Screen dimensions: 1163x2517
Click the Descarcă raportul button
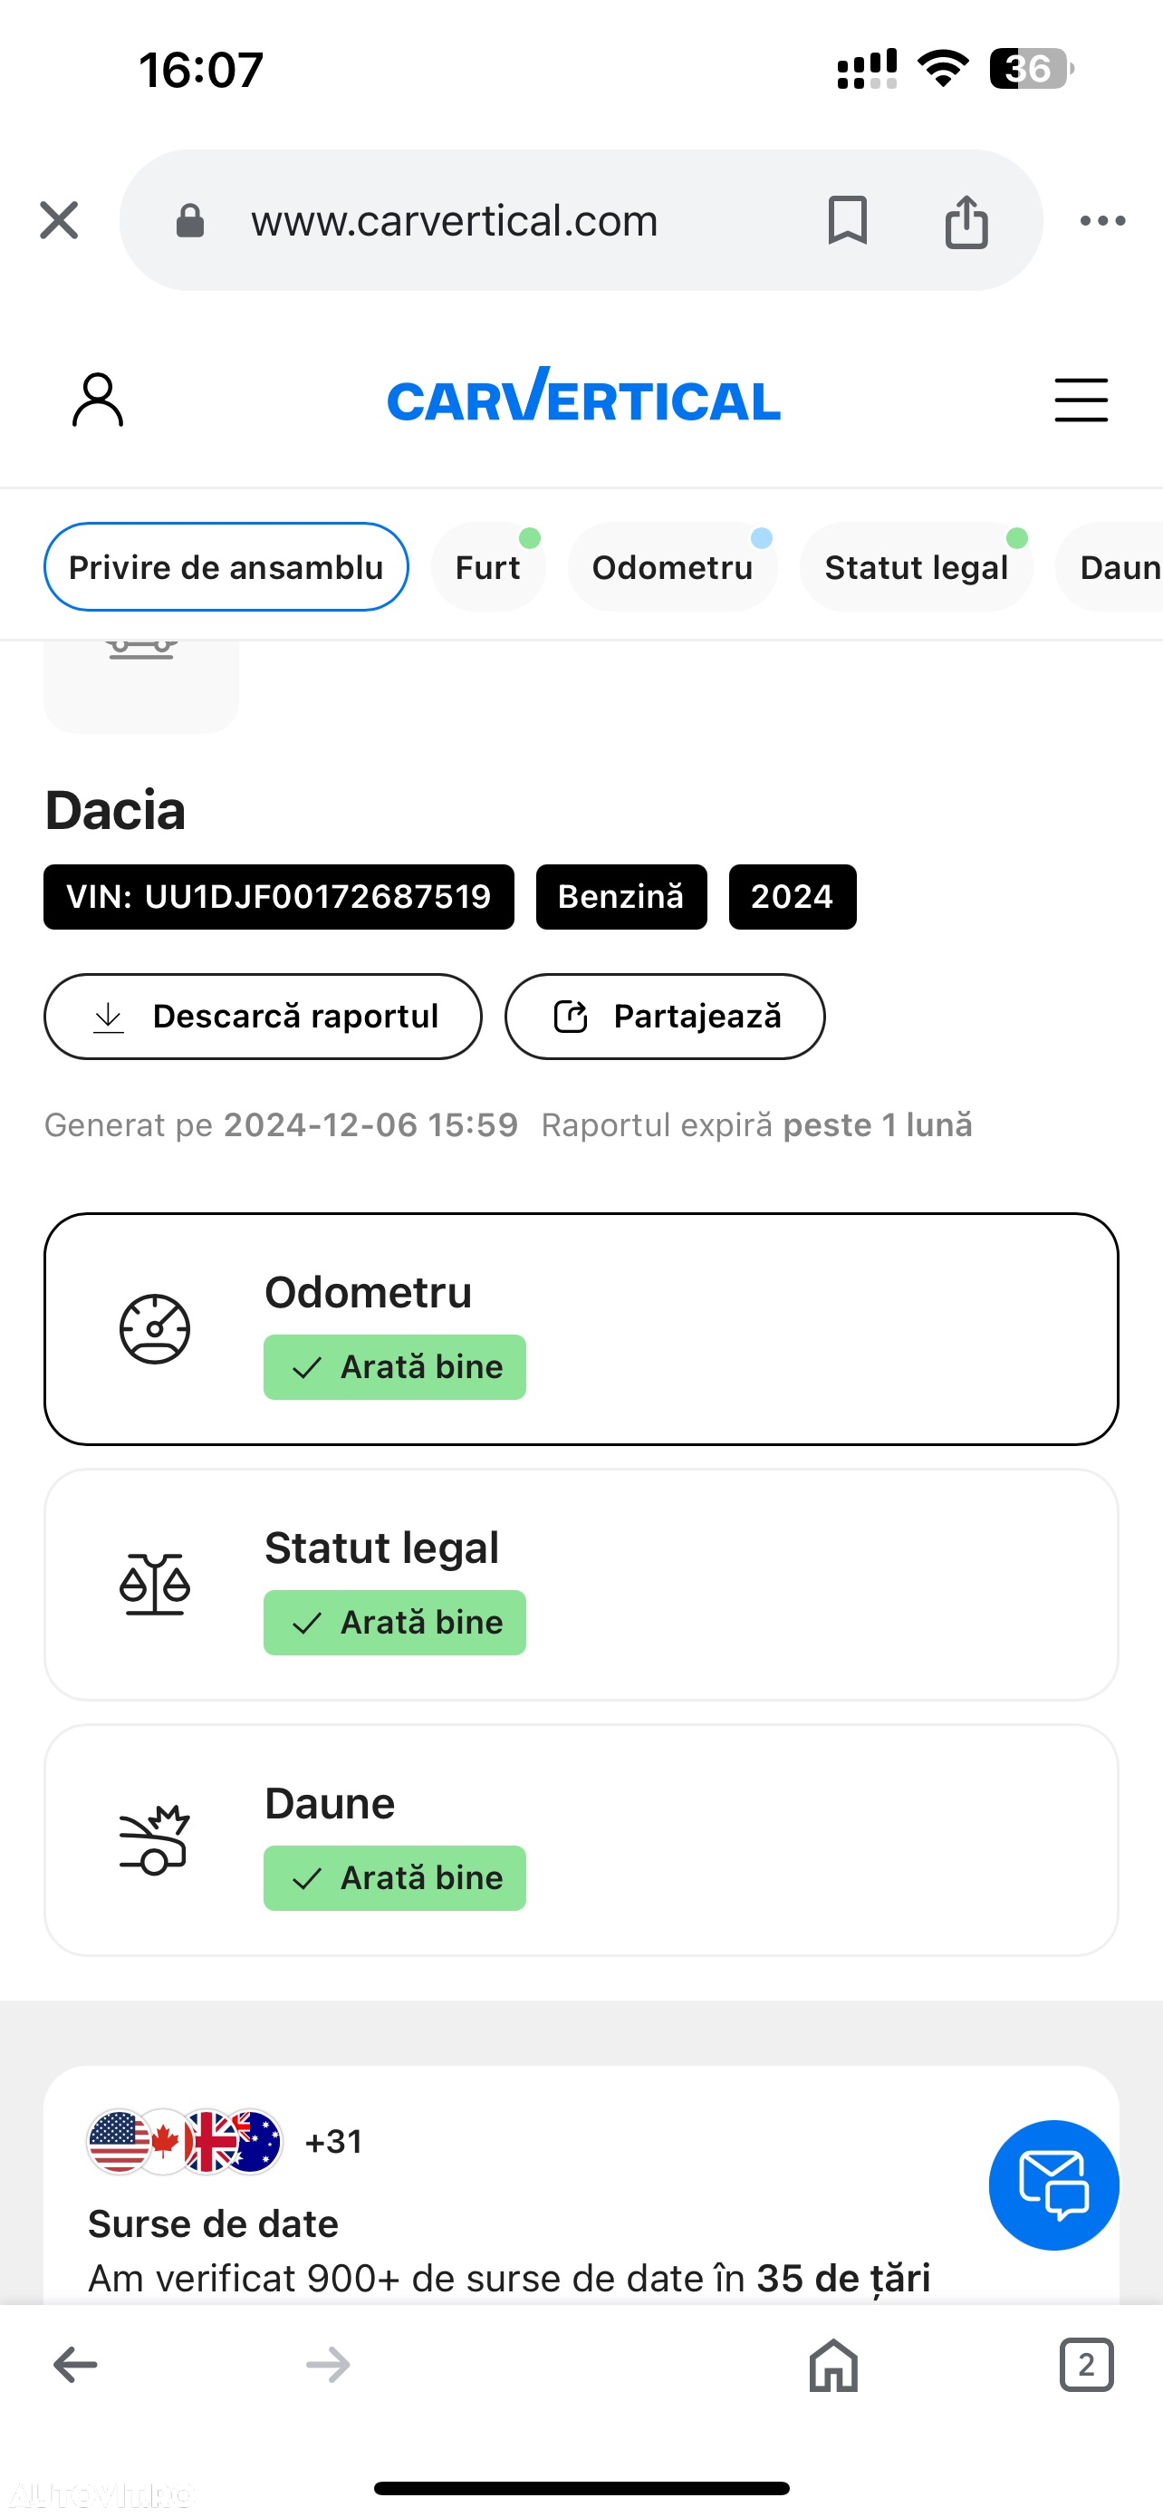pos(263,1017)
